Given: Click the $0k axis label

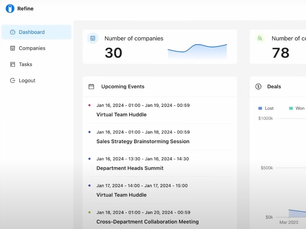Looking at the screenshot, I should pyautogui.click(x=269, y=217).
